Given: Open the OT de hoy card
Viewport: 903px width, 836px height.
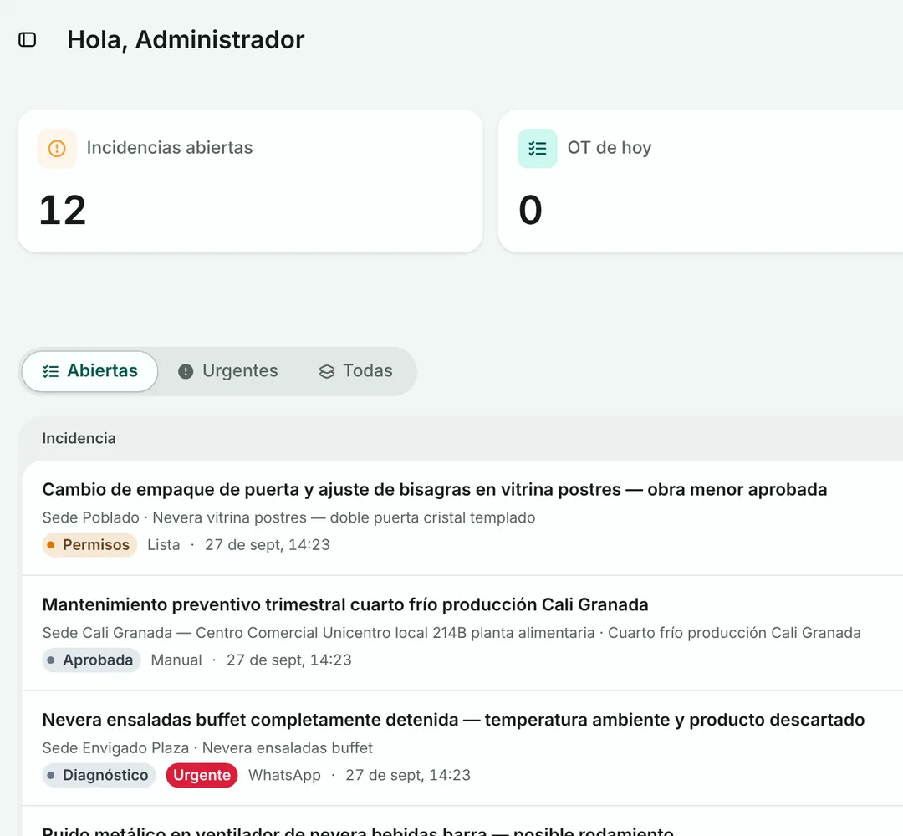Looking at the screenshot, I should [701, 181].
